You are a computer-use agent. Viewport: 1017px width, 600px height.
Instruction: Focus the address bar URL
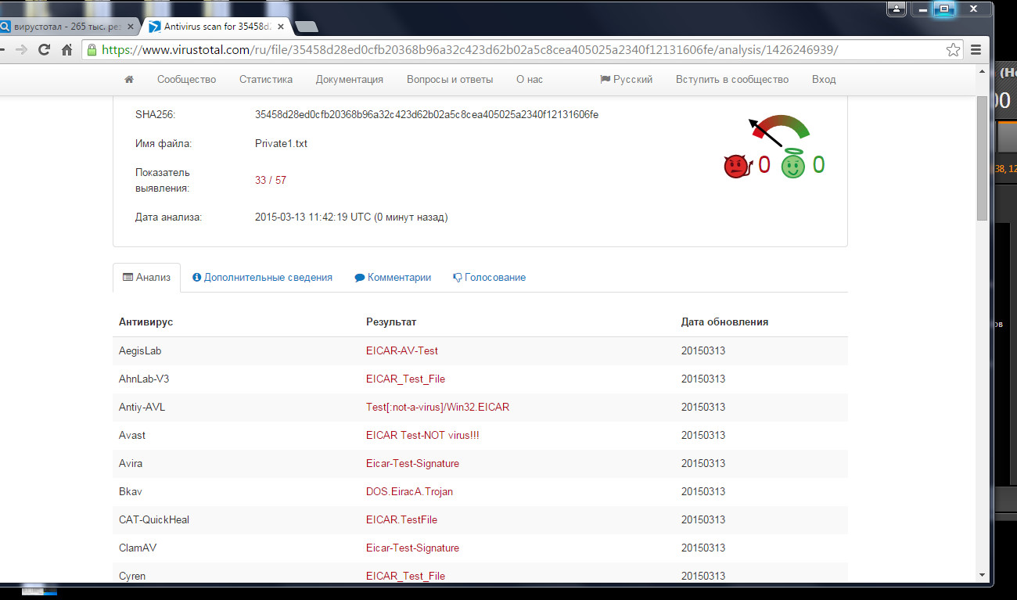point(469,49)
